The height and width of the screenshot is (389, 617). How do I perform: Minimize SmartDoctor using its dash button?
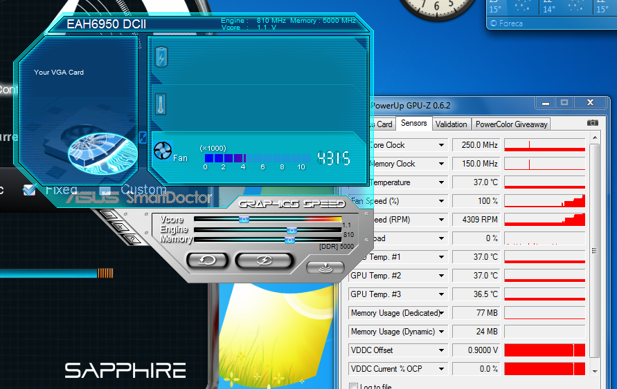point(109,215)
